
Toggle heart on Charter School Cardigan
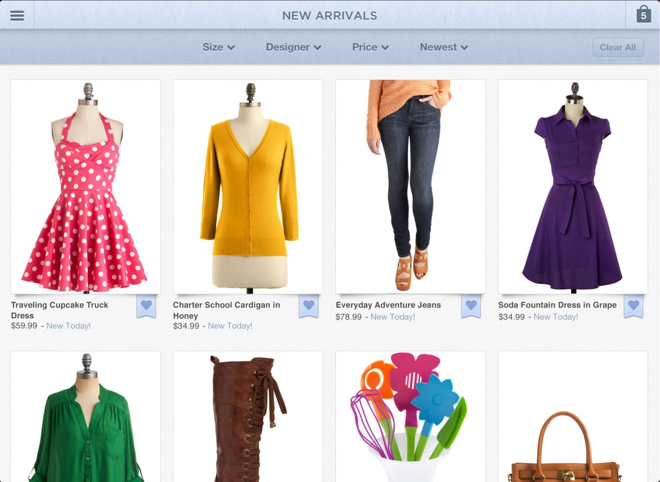[309, 306]
